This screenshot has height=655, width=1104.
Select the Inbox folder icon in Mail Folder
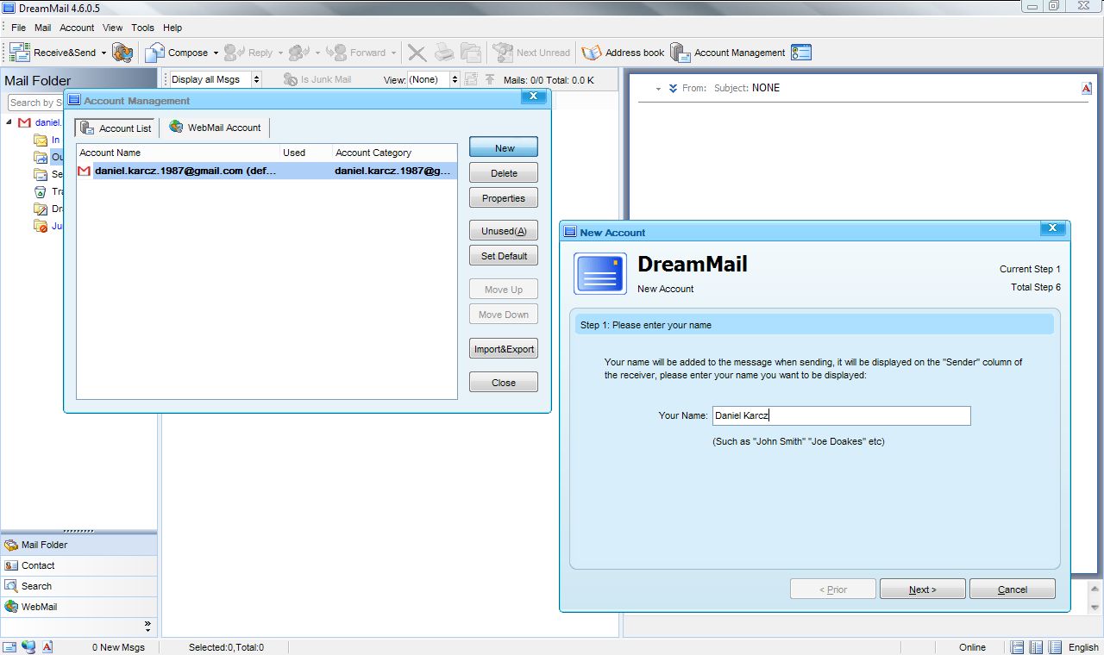click(x=41, y=140)
